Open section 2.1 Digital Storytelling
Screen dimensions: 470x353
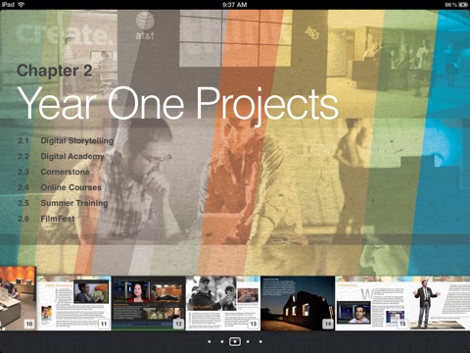66,140
